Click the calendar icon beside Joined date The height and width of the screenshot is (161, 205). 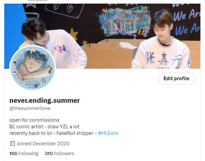[12, 144]
